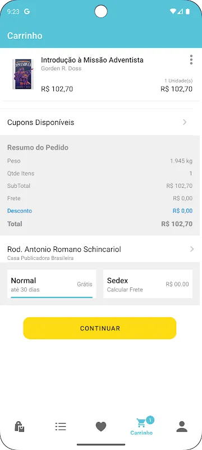Check the Wi-Fi status icon in status bar
This screenshot has width=202, height=450.
(x=172, y=11)
